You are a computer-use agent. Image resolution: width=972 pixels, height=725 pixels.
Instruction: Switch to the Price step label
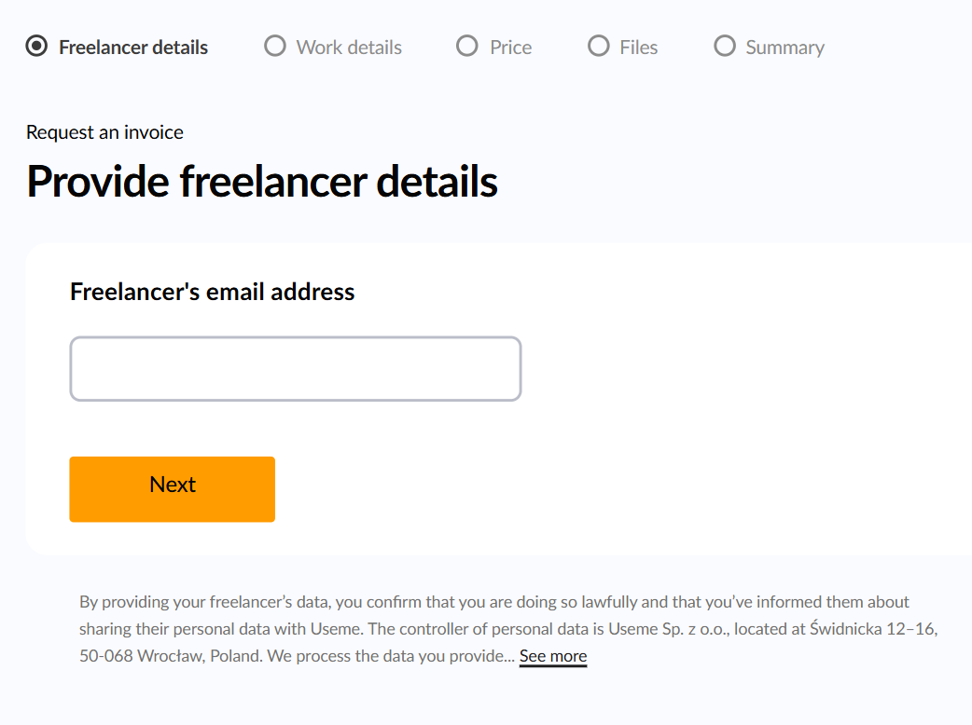(510, 48)
